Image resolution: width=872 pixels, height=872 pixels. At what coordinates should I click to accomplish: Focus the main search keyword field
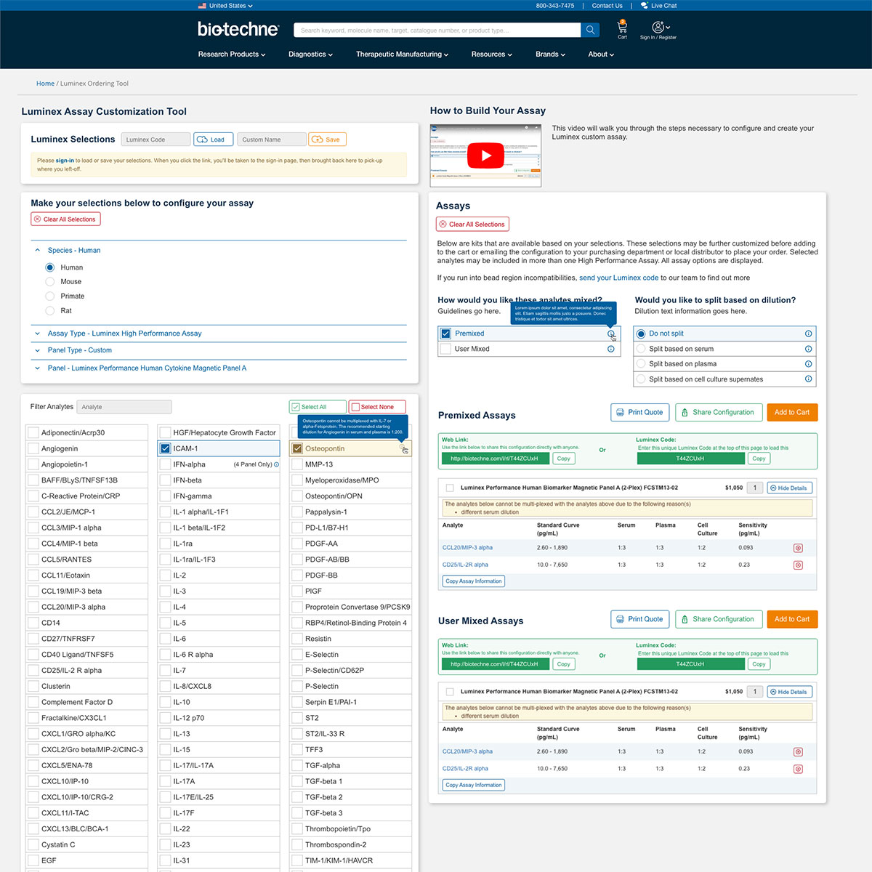click(437, 30)
